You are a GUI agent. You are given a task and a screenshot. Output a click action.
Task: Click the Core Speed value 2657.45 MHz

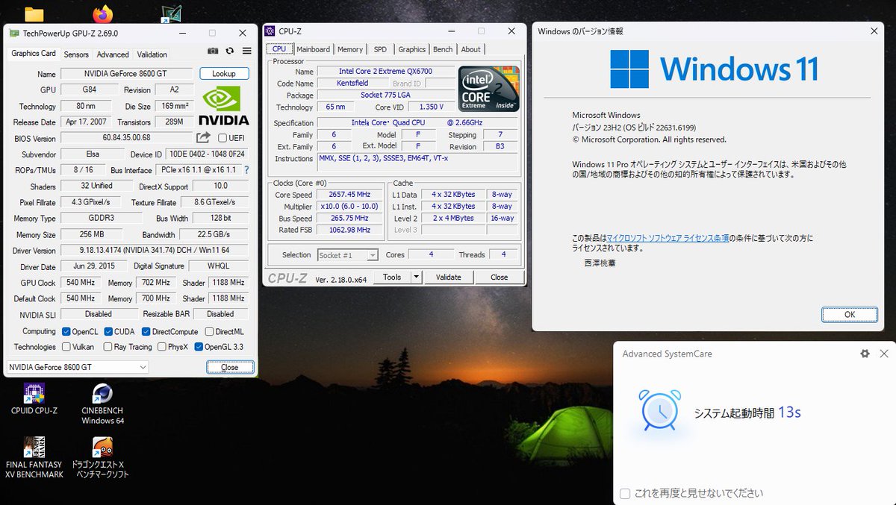pyautogui.click(x=349, y=195)
